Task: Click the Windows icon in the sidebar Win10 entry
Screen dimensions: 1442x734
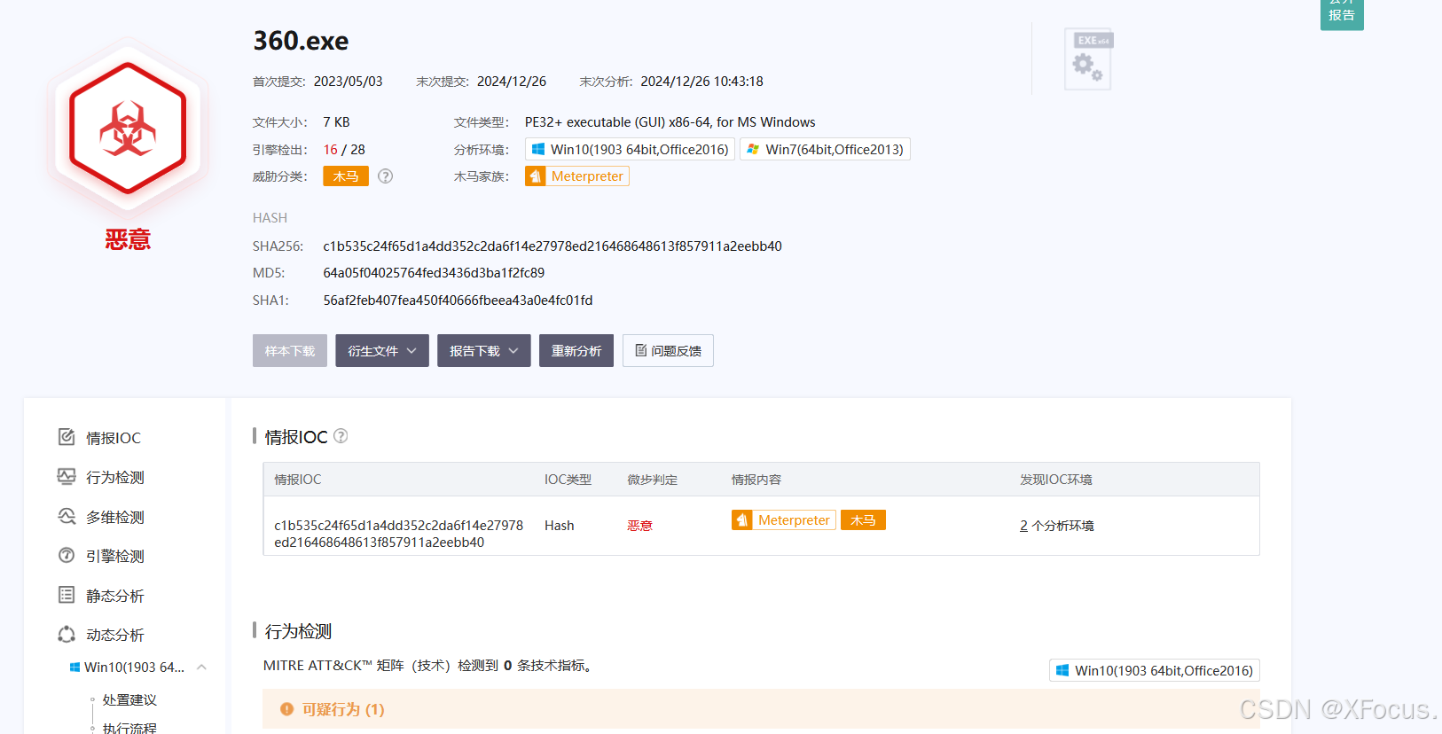Action: pos(74,668)
